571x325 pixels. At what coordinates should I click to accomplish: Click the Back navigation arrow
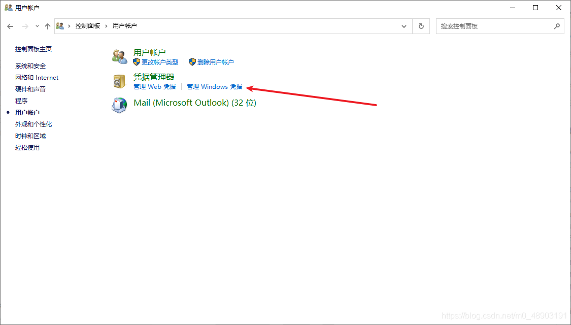(x=10, y=26)
